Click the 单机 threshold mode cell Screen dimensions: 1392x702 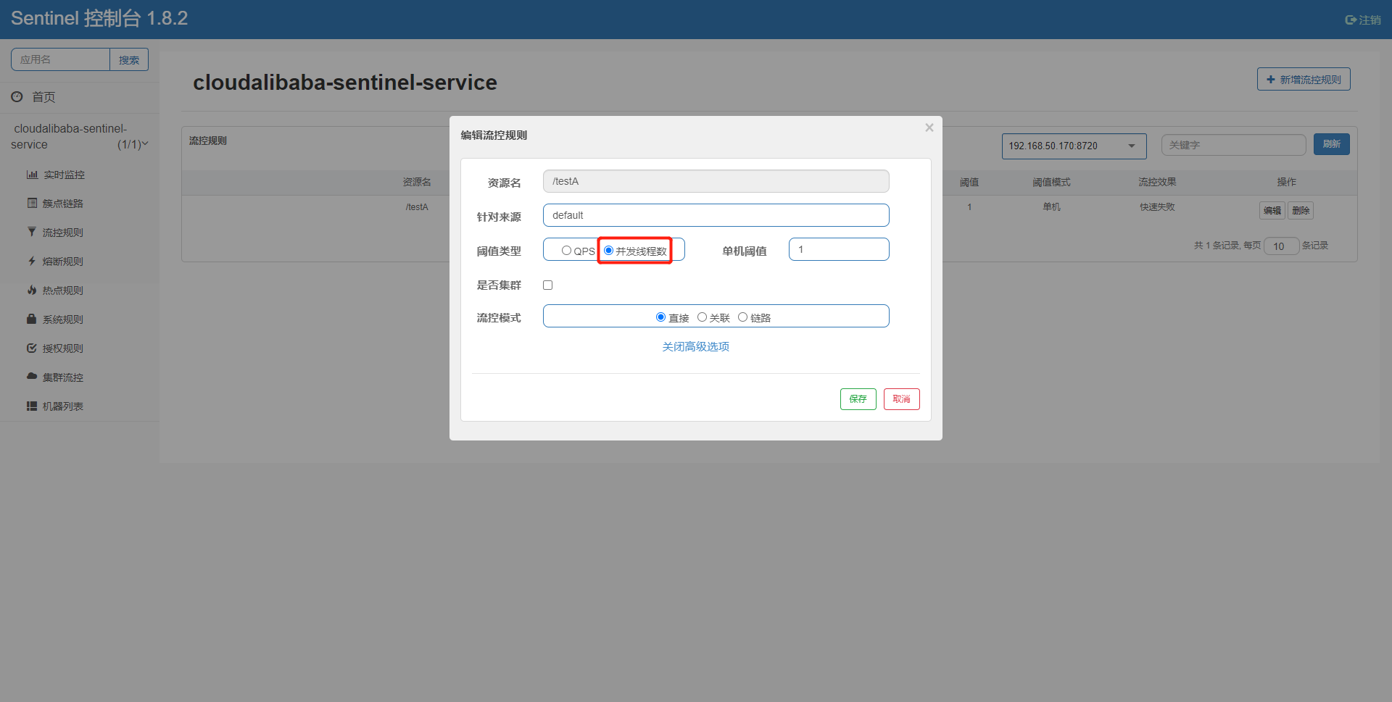1051,207
